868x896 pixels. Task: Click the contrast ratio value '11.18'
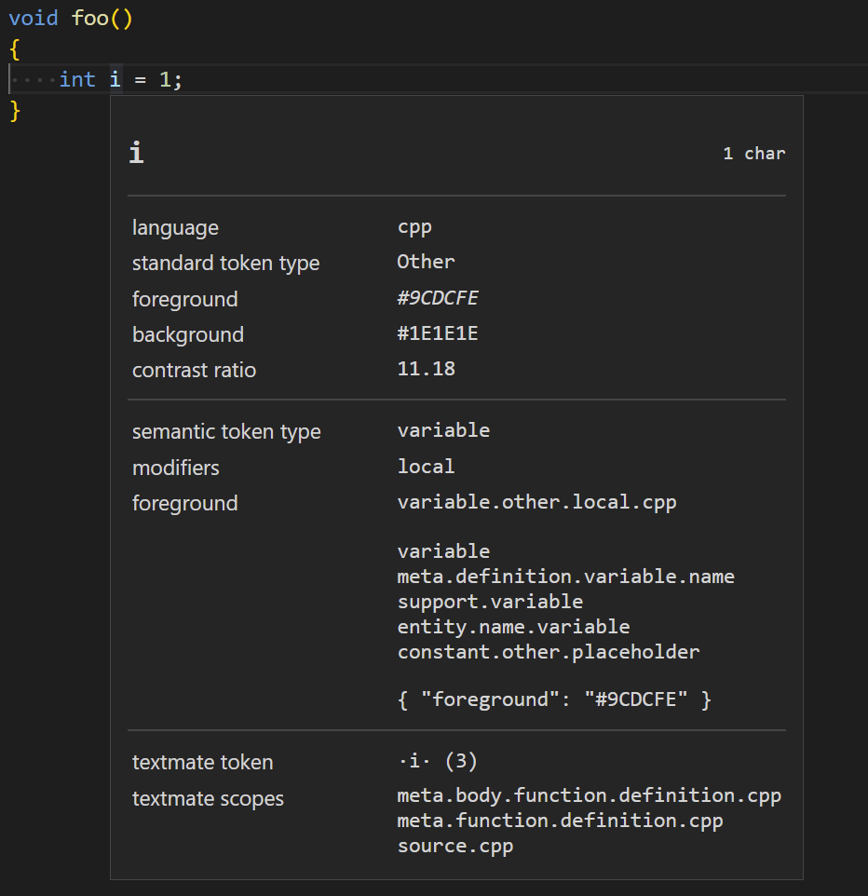[x=427, y=369]
